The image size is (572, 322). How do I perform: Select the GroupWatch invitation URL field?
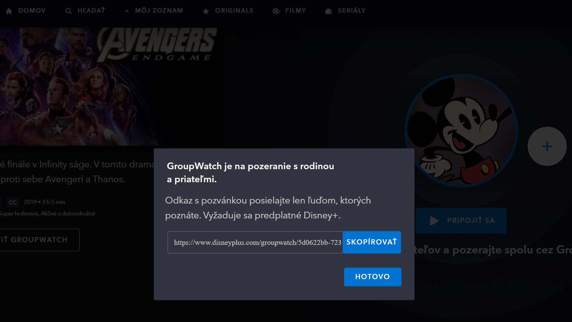pos(255,242)
